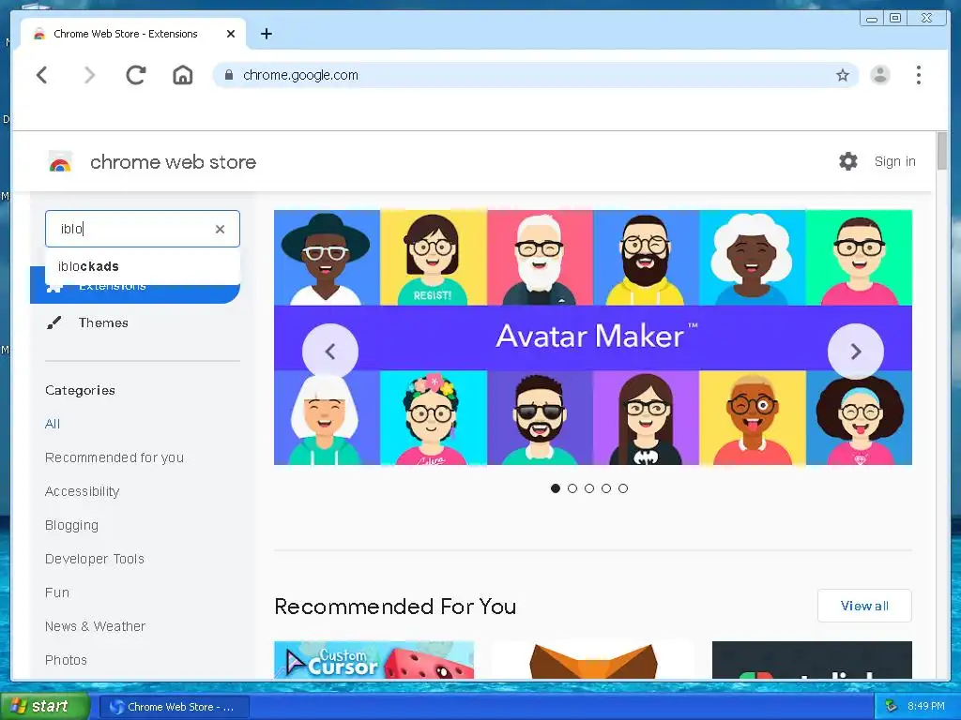Reload the page with the refresh icon

[135, 75]
